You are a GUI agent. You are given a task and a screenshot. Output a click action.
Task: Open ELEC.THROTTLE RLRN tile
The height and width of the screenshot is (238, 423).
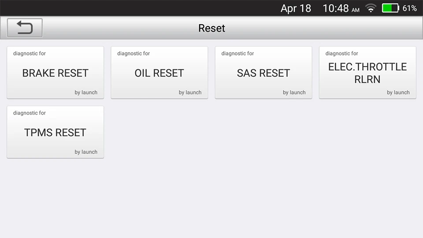tap(367, 73)
